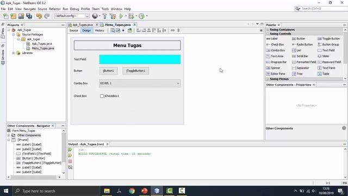
Task: Switch to the Apk_Tugas.java tab
Action: [x=83, y=25]
